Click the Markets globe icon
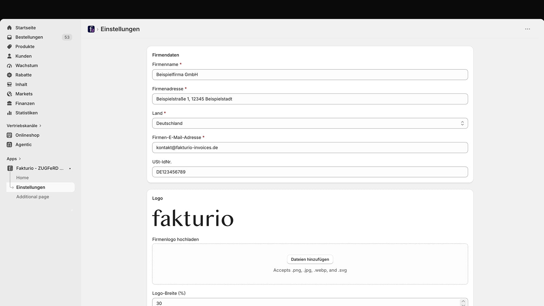This screenshot has width=544, height=306. [10, 94]
